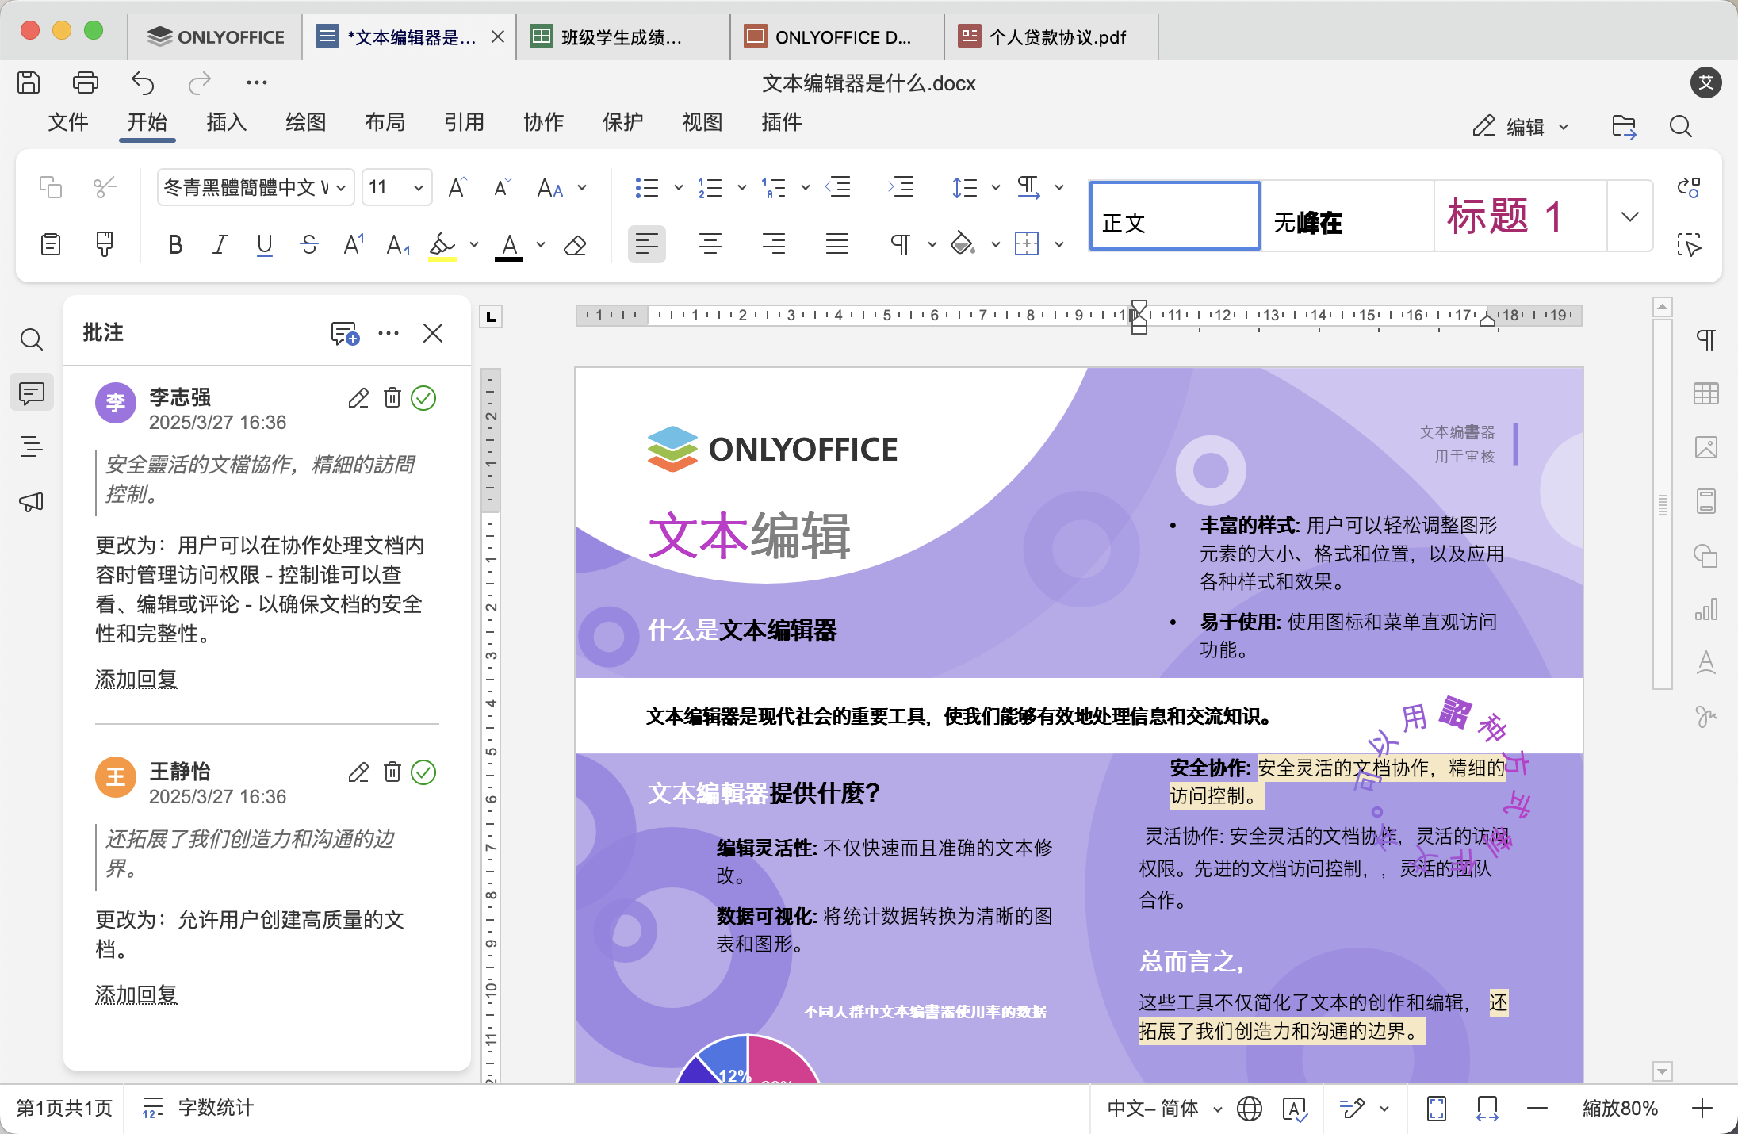Open table settings from the right sidebar

1705,393
